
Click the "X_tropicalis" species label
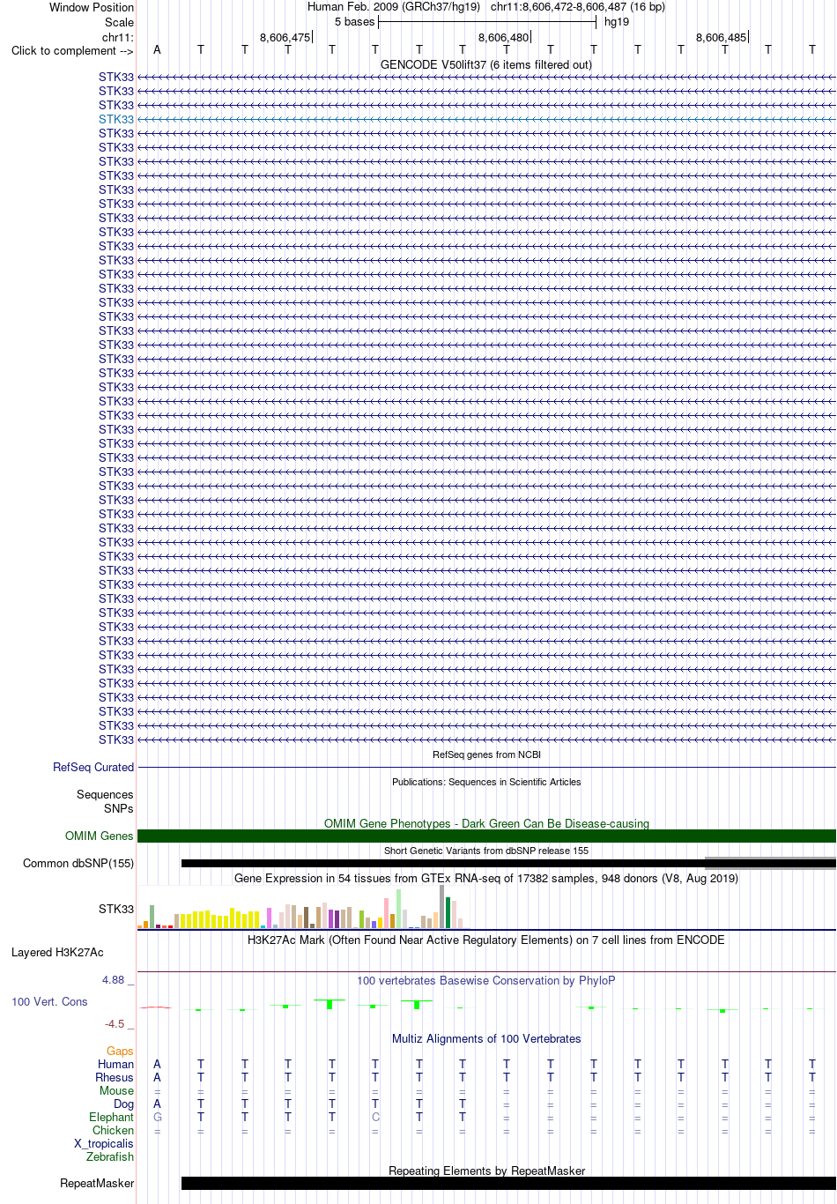104,1143
